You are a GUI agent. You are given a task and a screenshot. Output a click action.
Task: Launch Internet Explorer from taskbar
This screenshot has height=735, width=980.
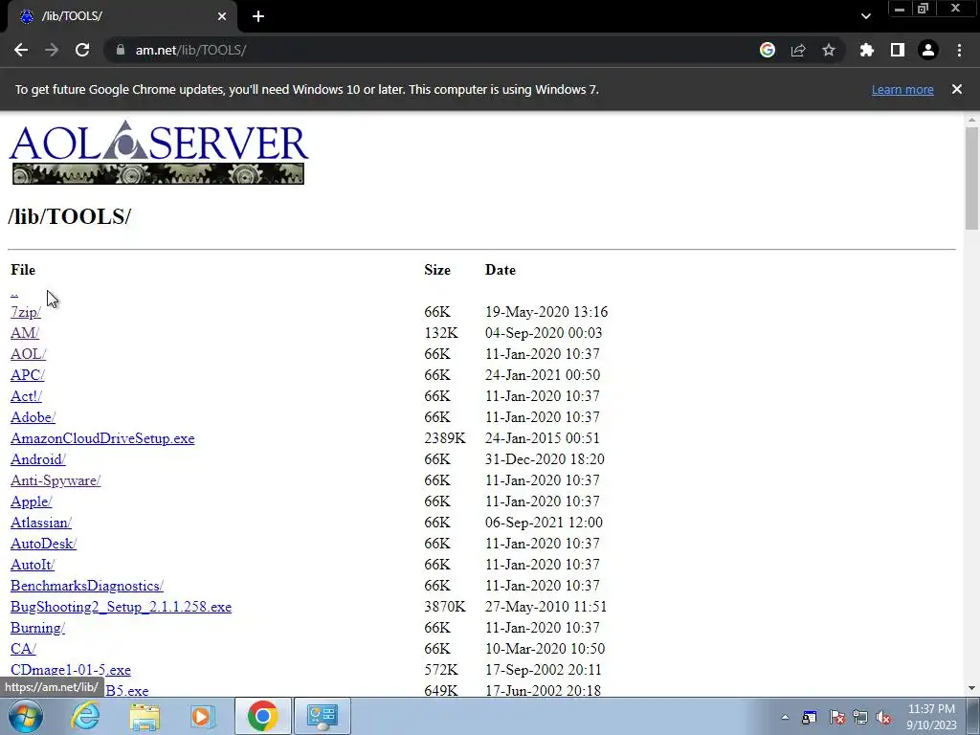(85, 716)
